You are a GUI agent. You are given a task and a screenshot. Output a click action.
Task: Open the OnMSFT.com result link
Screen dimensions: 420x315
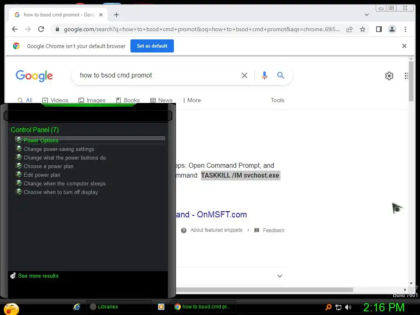click(x=211, y=215)
